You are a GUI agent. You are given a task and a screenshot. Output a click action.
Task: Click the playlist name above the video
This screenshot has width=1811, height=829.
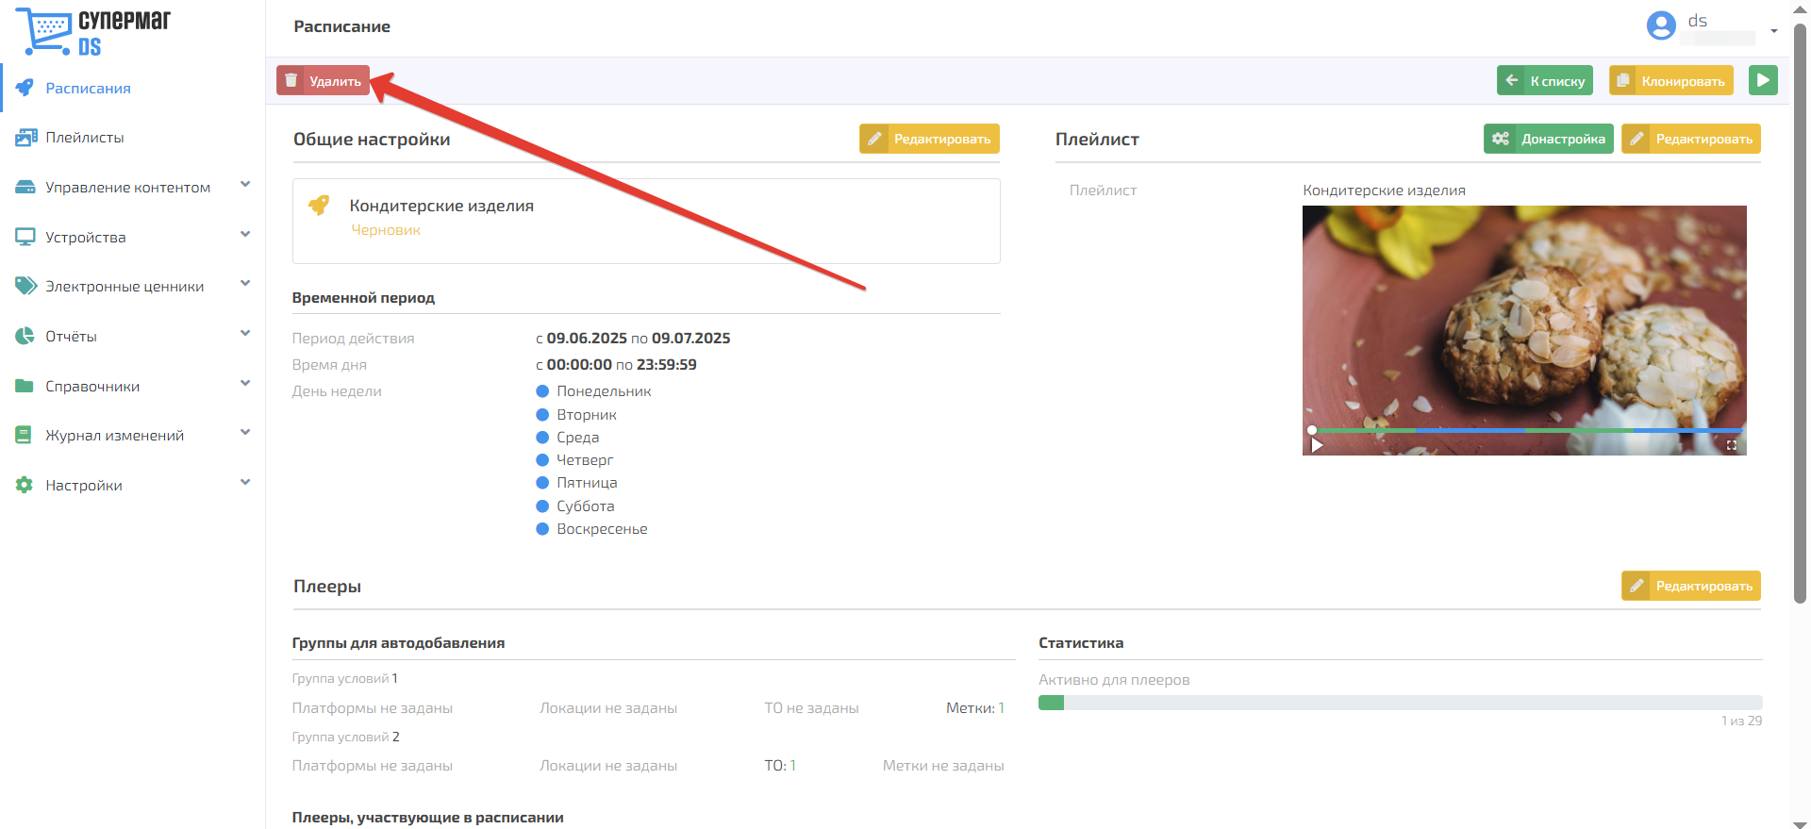[1384, 191]
